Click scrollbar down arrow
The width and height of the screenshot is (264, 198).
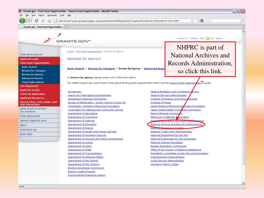243,183
